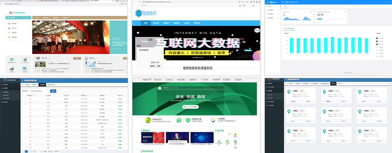The width and height of the screenshot is (392, 153).
Task: Click 已通过 status in leave row 13
Action: click(x=120, y=138)
